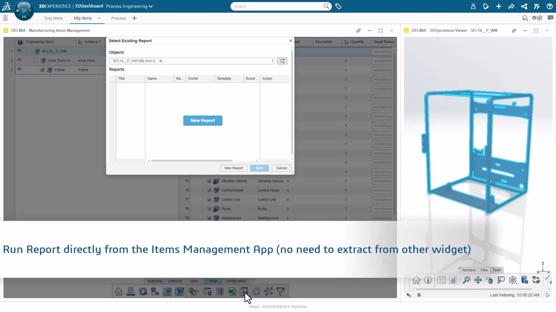Open the hamburger menu under the compass

pyautogui.click(x=5, y=18)
